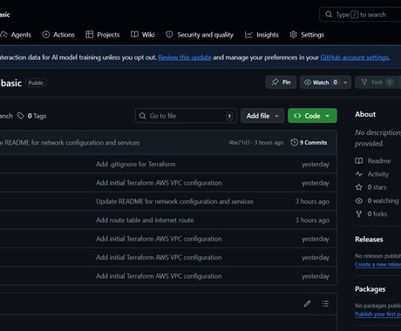Viewport: 401px width, 331px height.
Task: Pin this repository
Action: click(x=281, y=82)
